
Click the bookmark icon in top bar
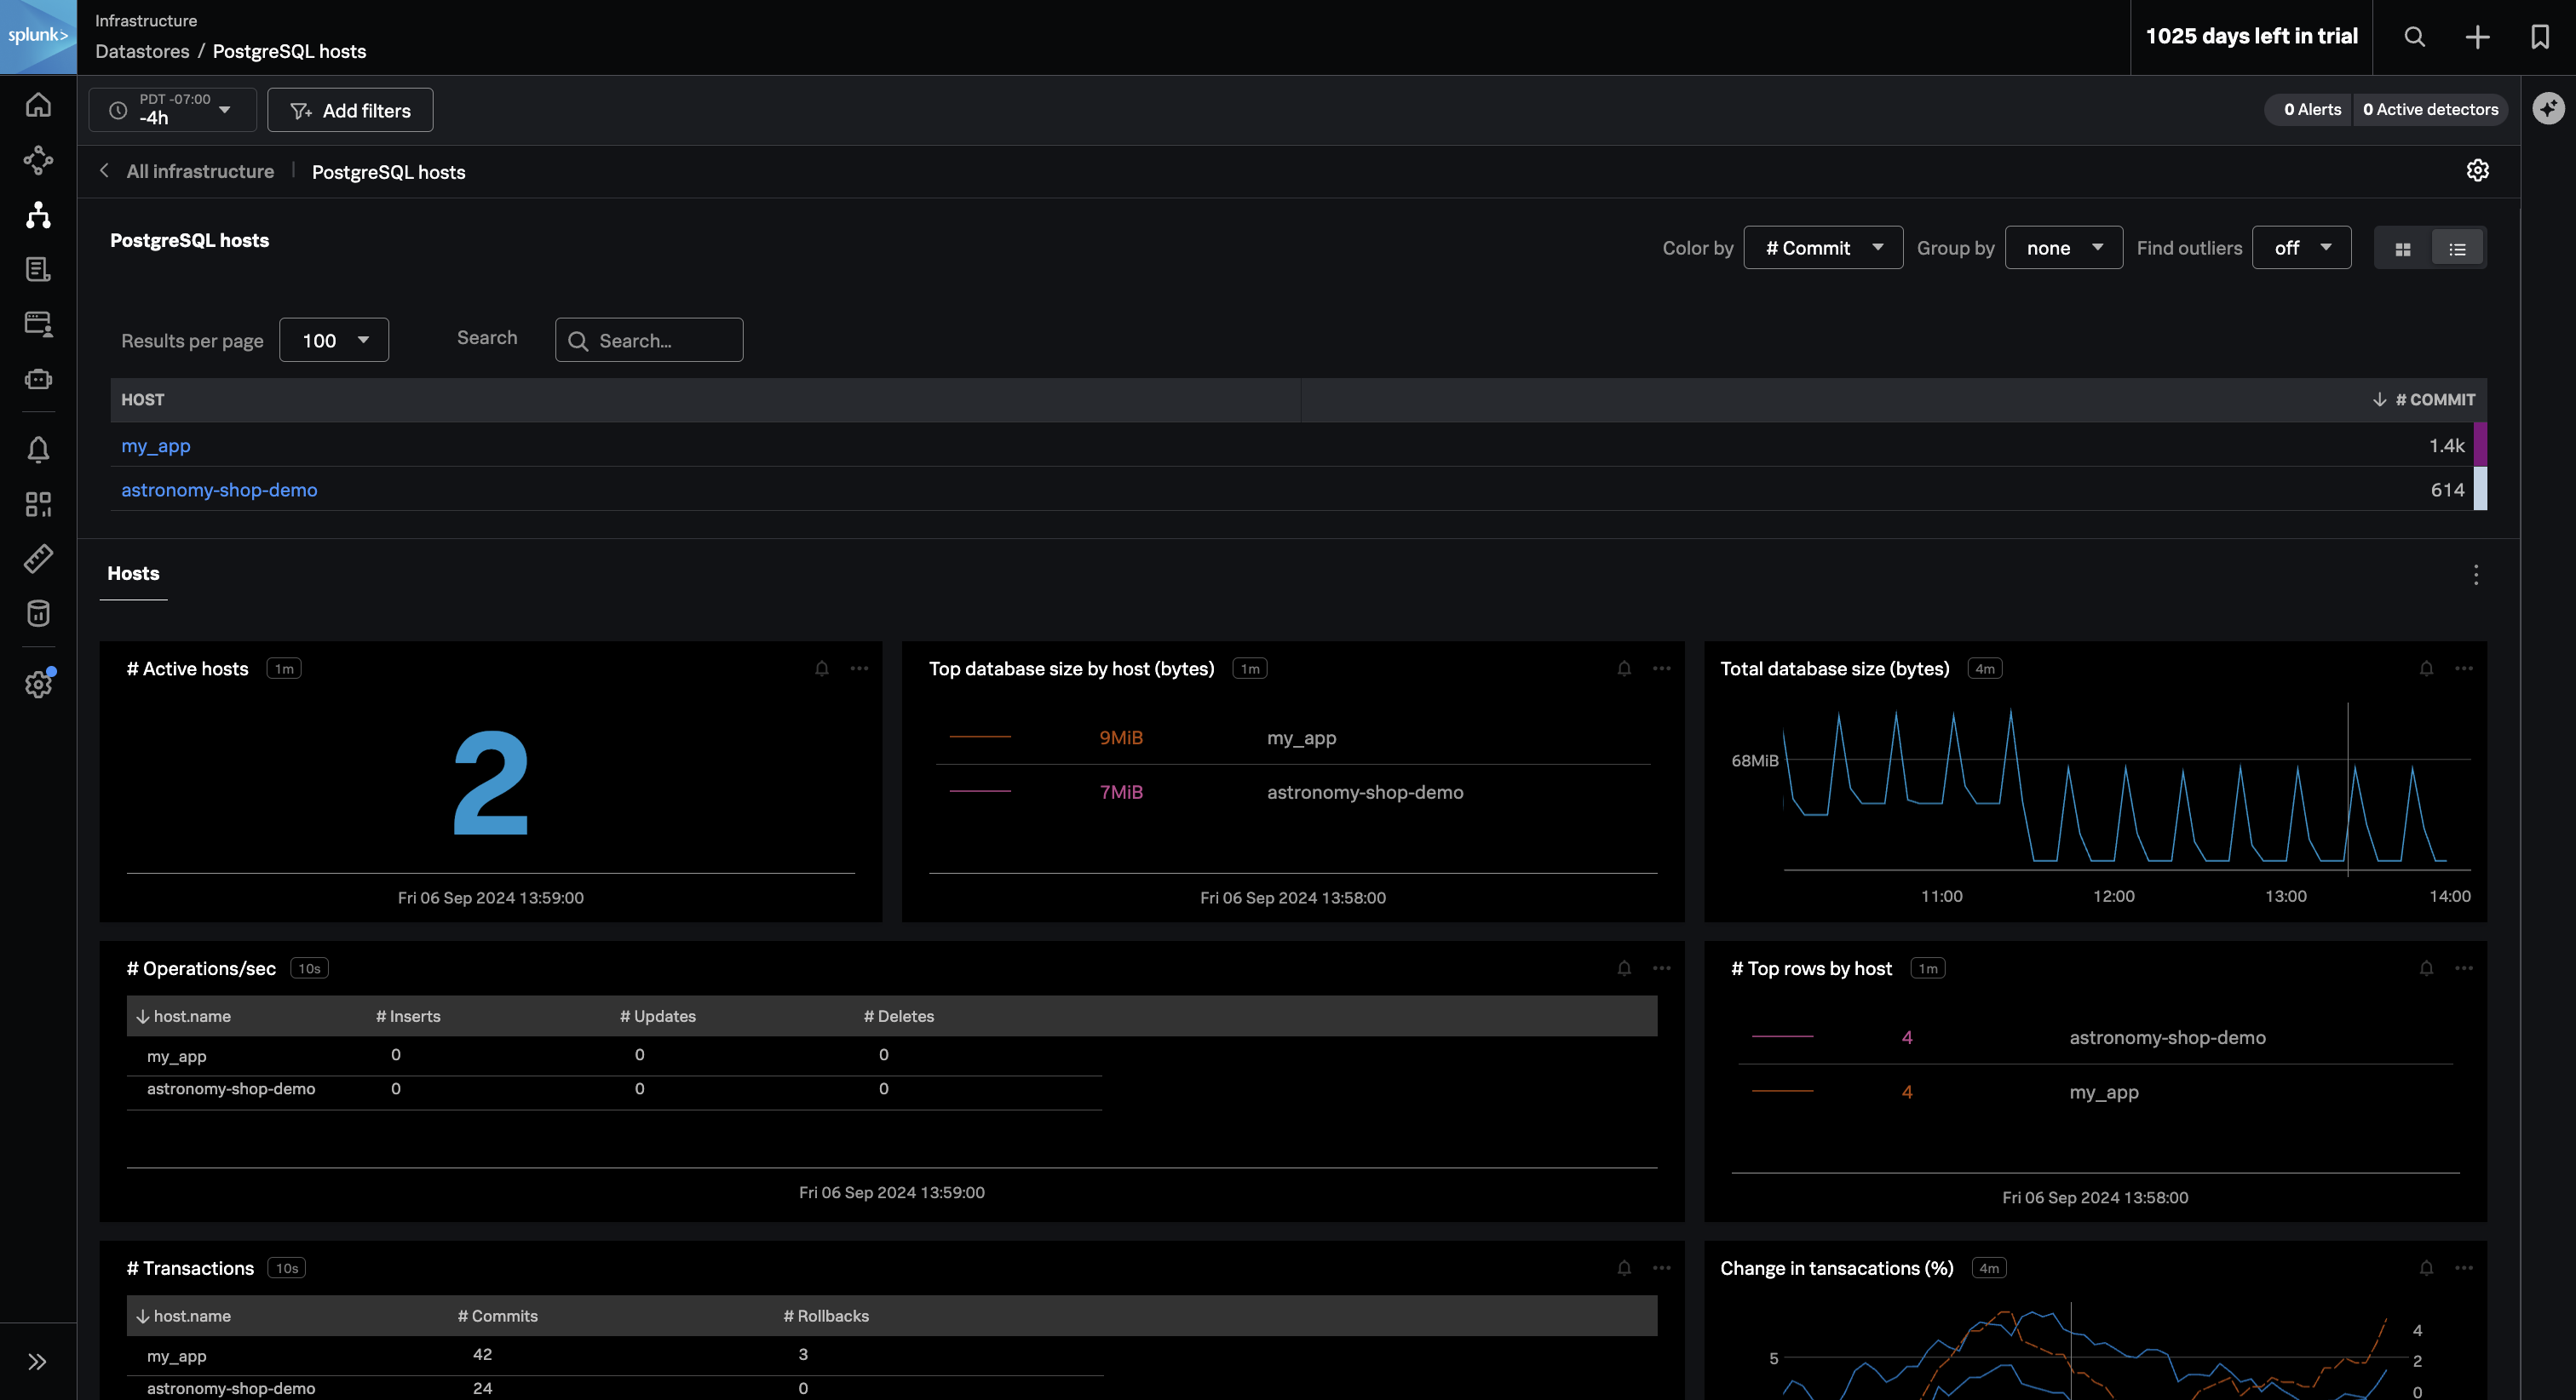2539,37
